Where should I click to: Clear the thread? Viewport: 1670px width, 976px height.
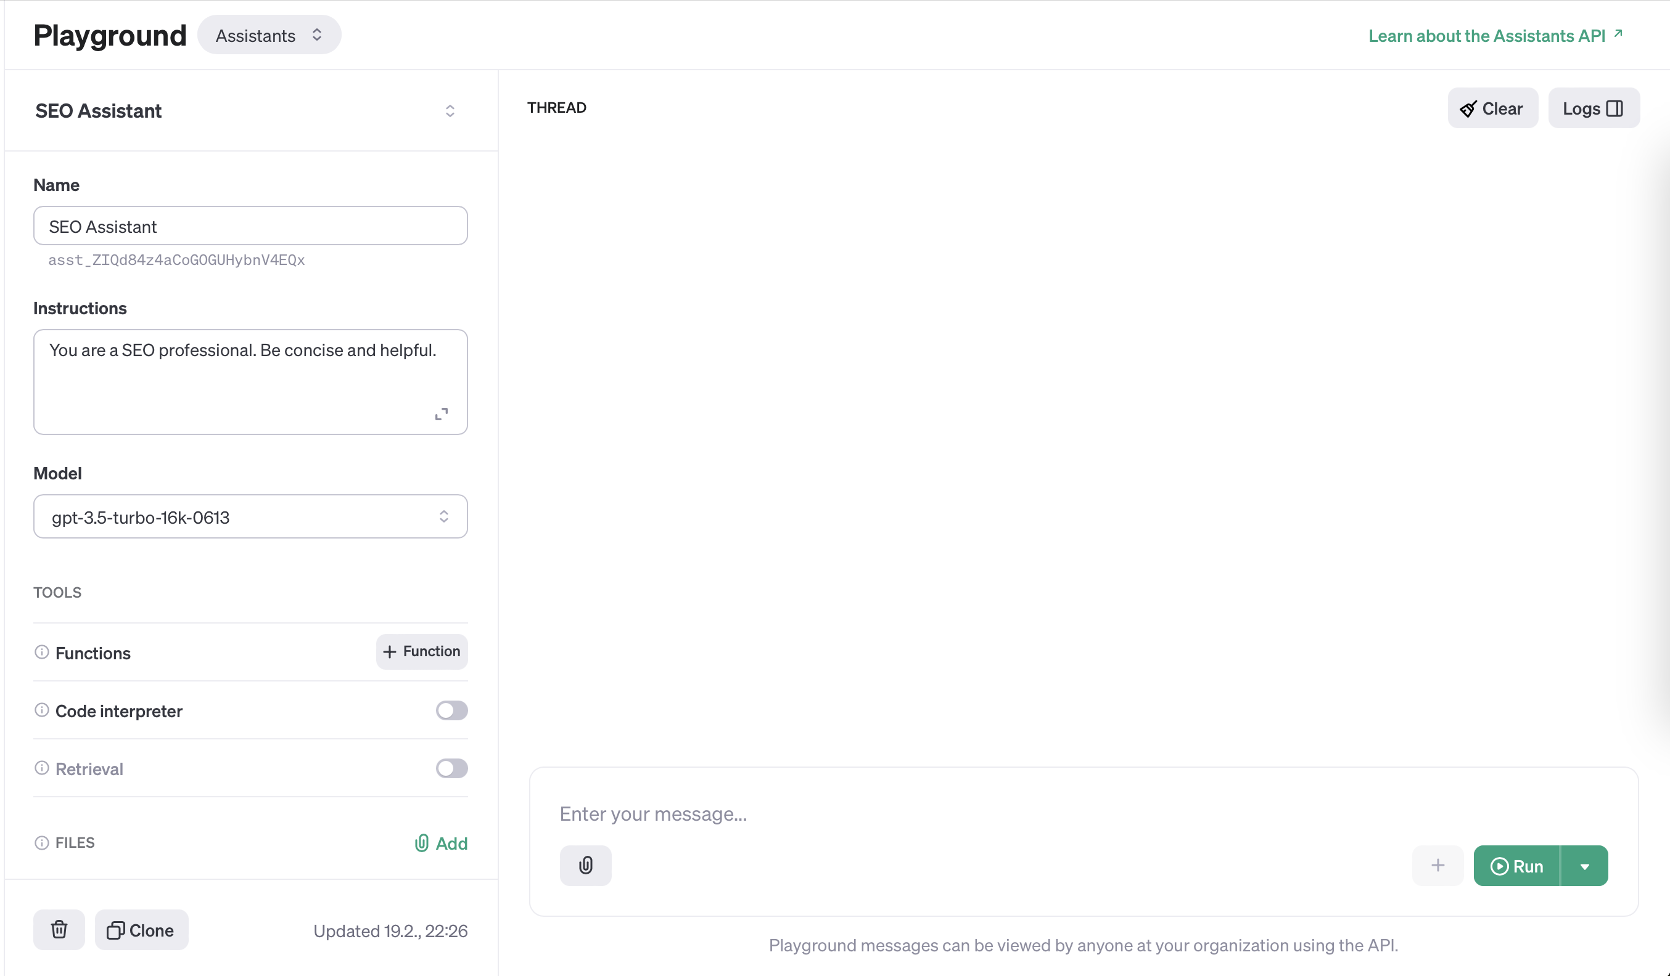click(1492, 108)
